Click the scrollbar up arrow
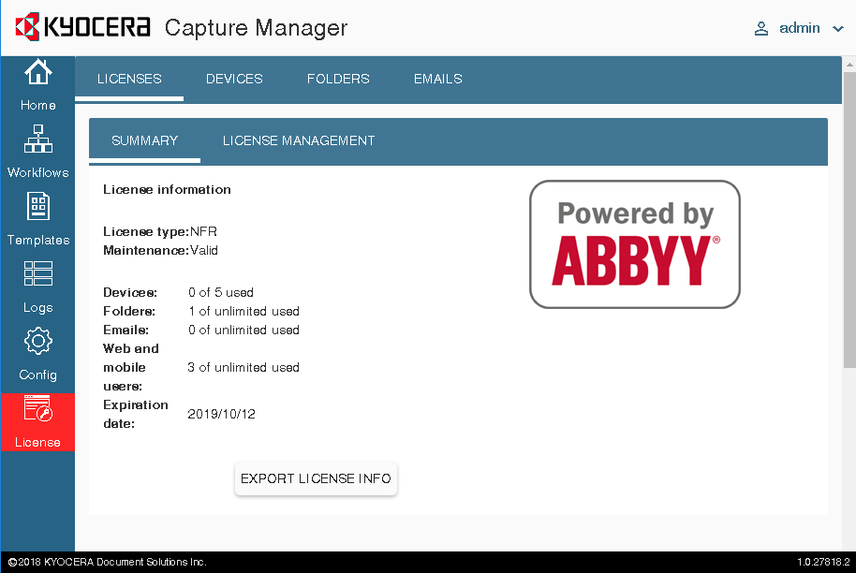 pyautogui.click(x=849, y=64)
